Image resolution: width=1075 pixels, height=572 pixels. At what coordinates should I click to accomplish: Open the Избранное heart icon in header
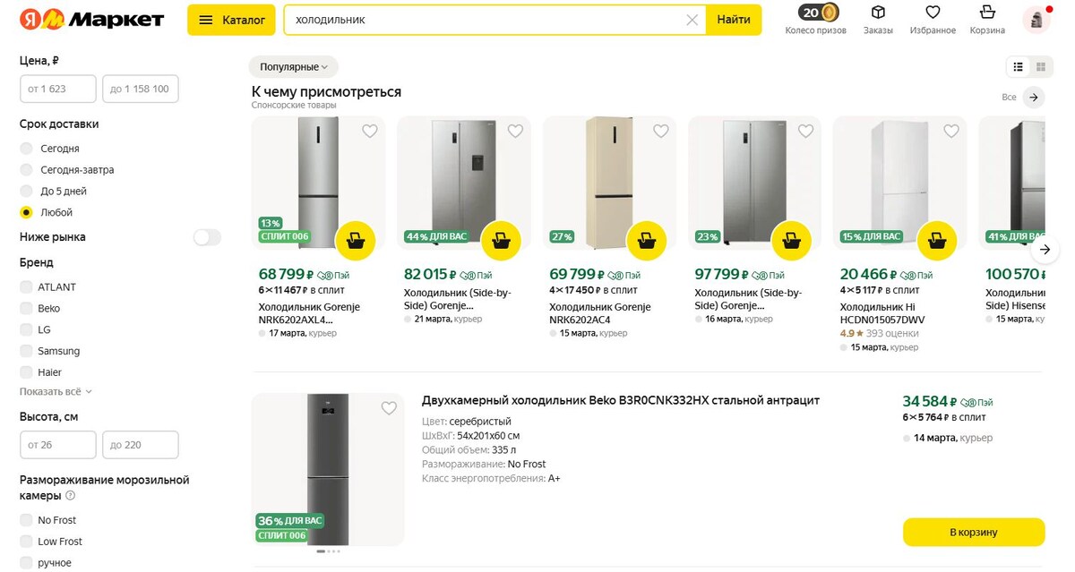tap(933, 13)
